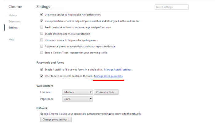This screenshot has height=123, width=215.
Task: Click the Settings page title
Action: (x=43, y=6)
